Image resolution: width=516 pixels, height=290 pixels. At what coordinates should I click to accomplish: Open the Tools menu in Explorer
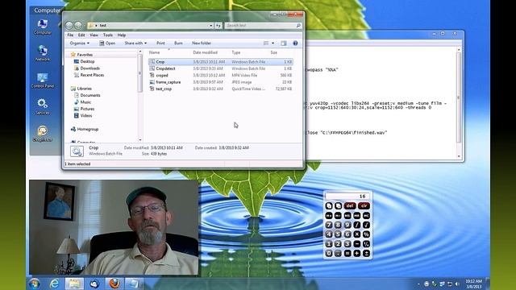tap(107, 35)
